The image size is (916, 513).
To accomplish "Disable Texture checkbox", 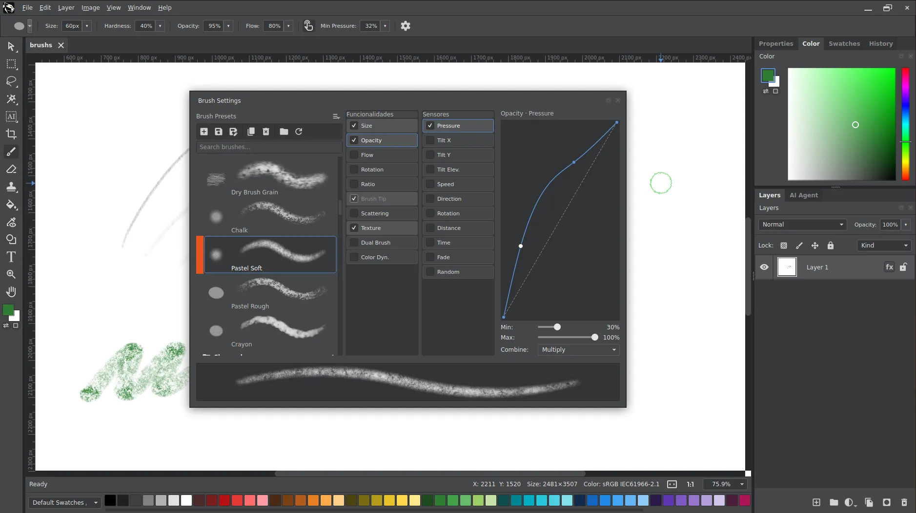I will tap(354, 228).
